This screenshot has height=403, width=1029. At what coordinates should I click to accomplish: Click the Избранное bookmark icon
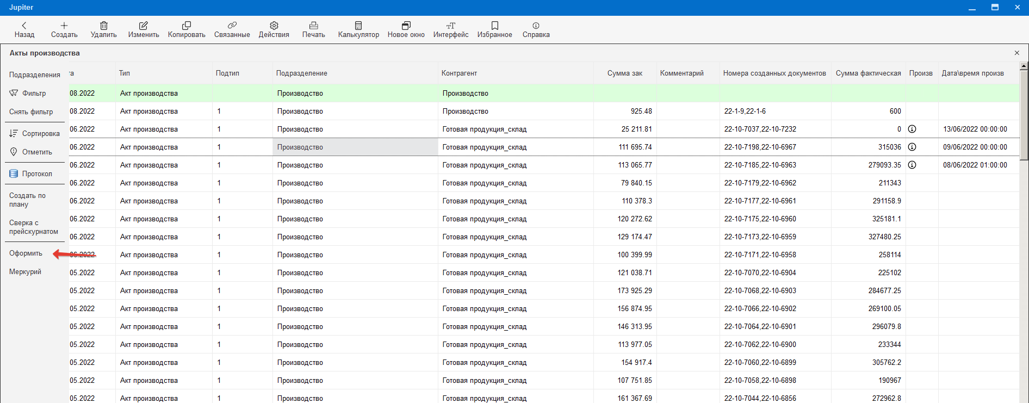pos(495,25)
